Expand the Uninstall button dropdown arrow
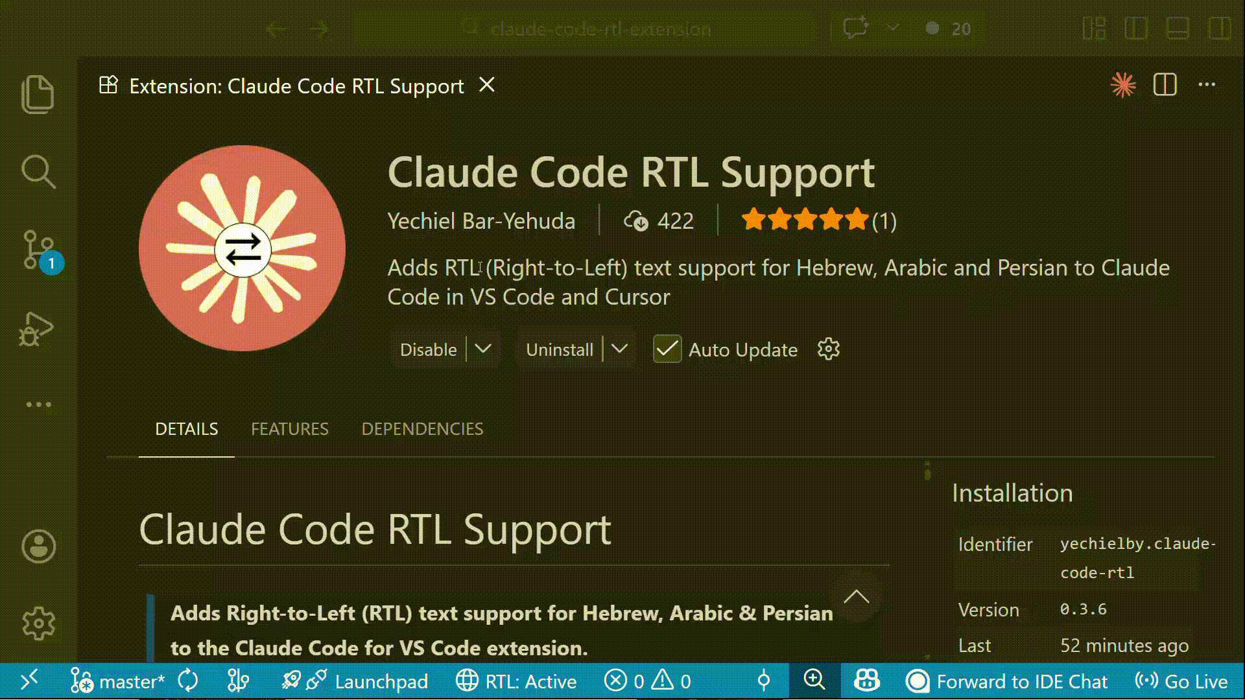 (x=620, y=349)
